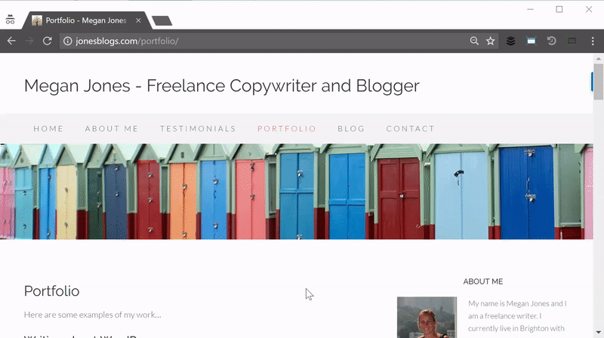Minimize the browser window
Image resolution: width=604 pixels, height=338 pixels.
(x=531, y=9)
